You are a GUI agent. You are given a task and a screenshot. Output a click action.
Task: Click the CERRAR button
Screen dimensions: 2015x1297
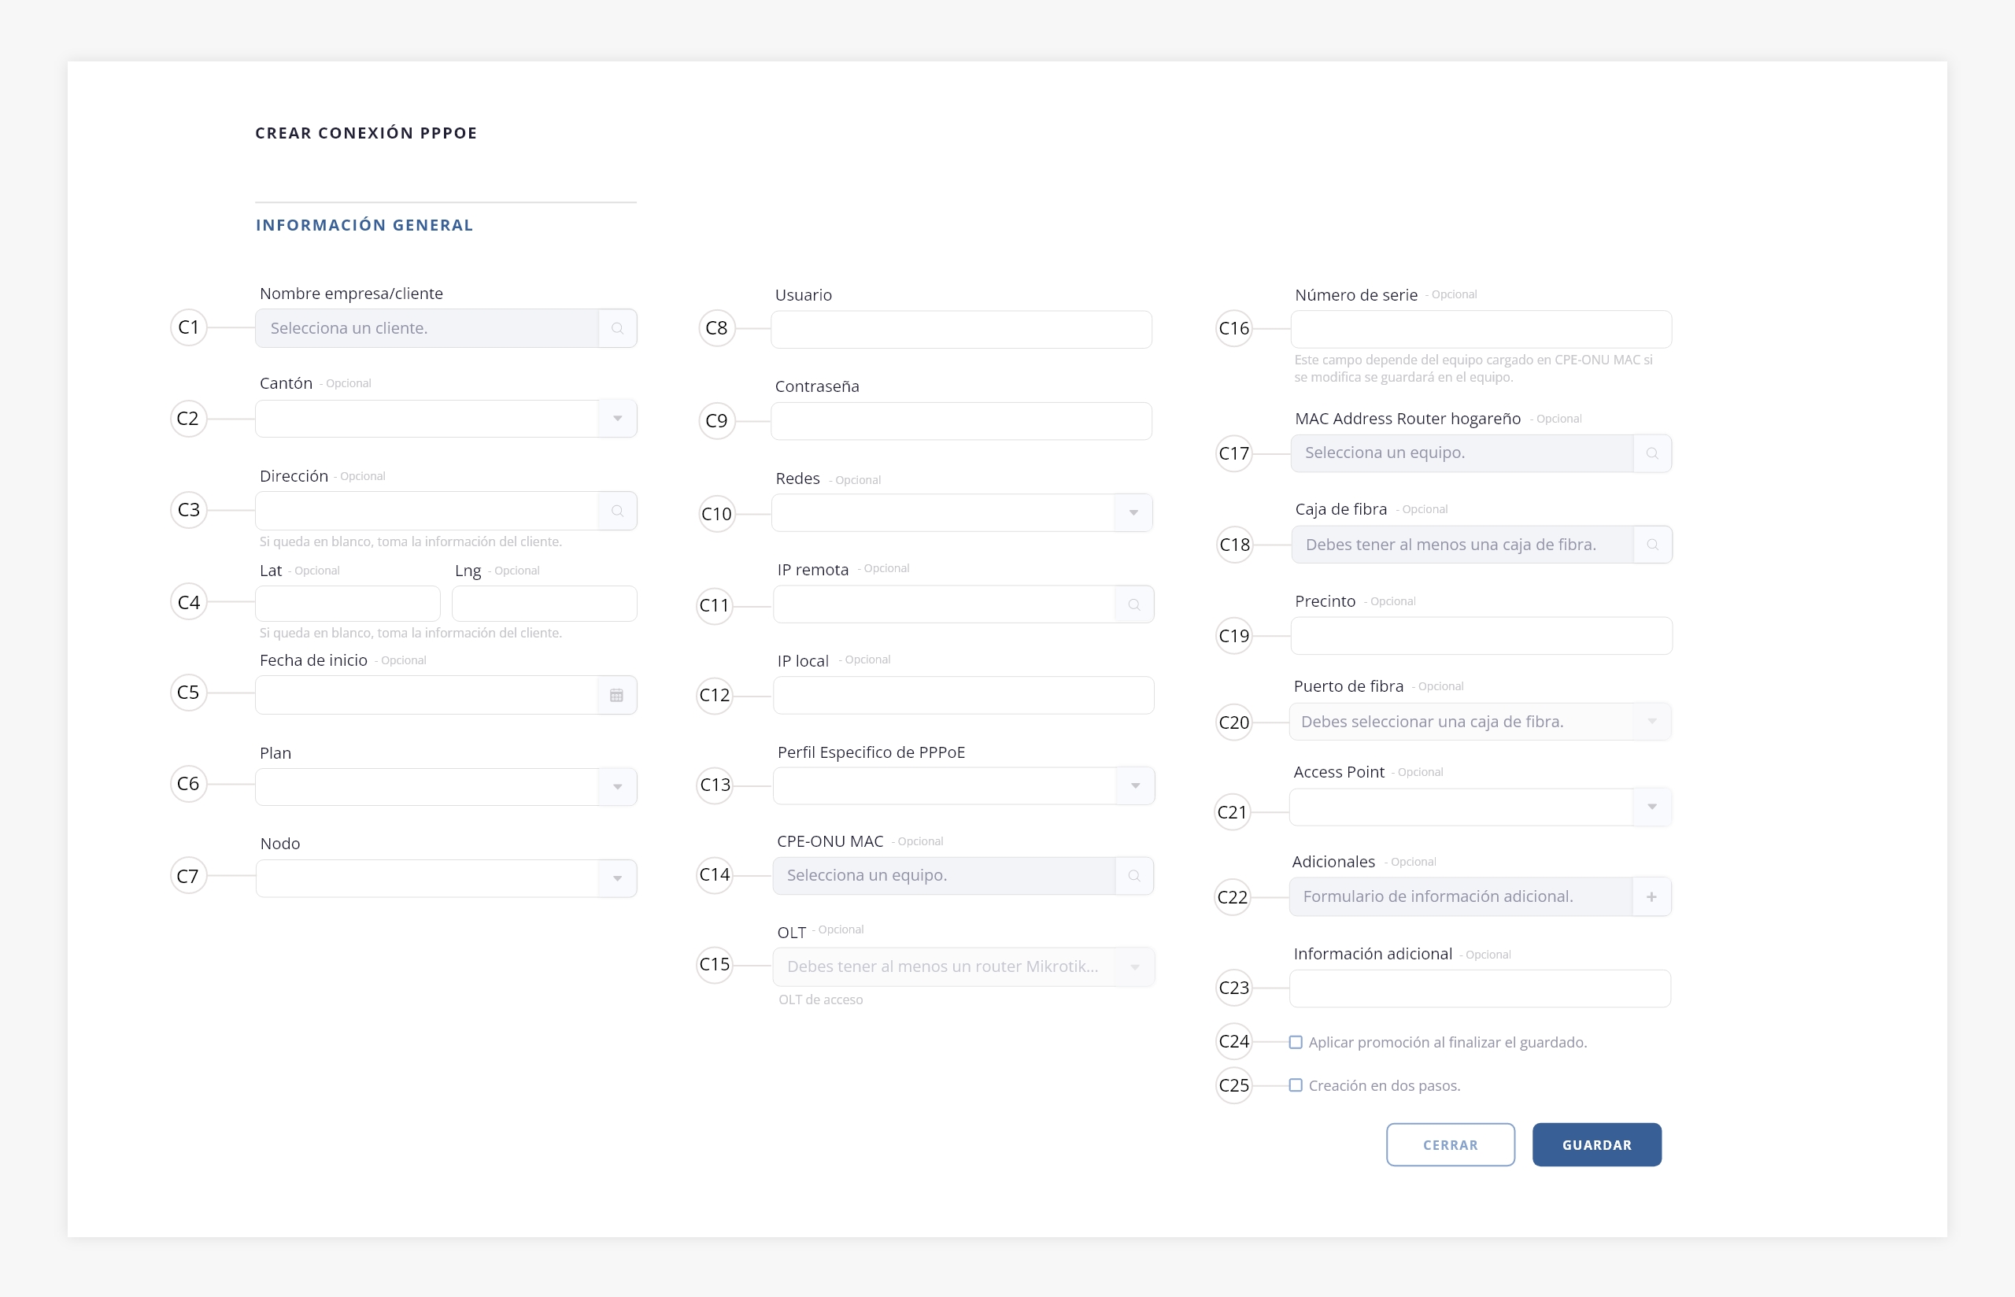pos(1450,1144)
